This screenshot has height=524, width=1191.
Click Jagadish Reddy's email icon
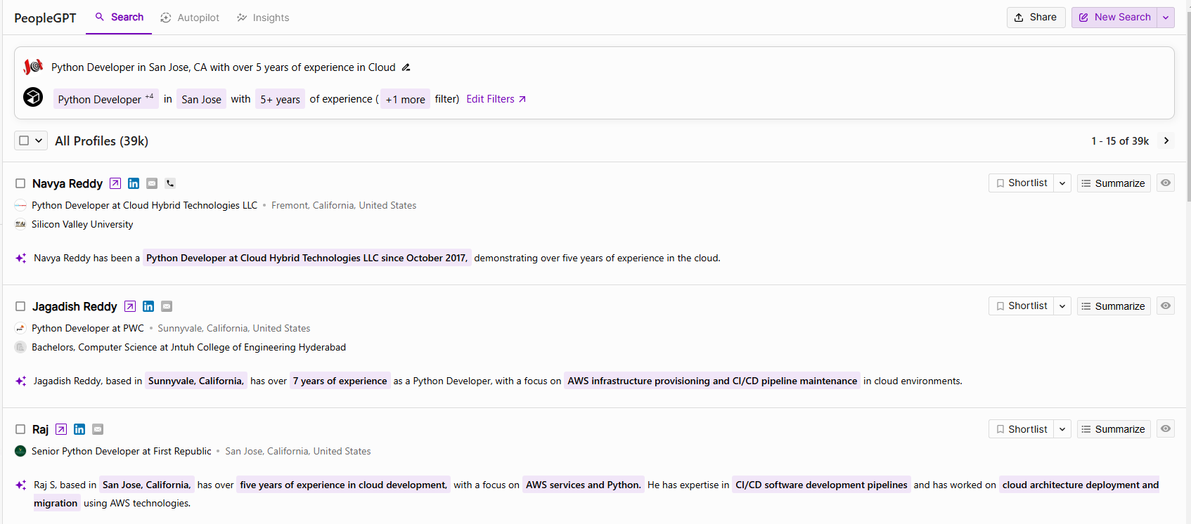[167, 306]
